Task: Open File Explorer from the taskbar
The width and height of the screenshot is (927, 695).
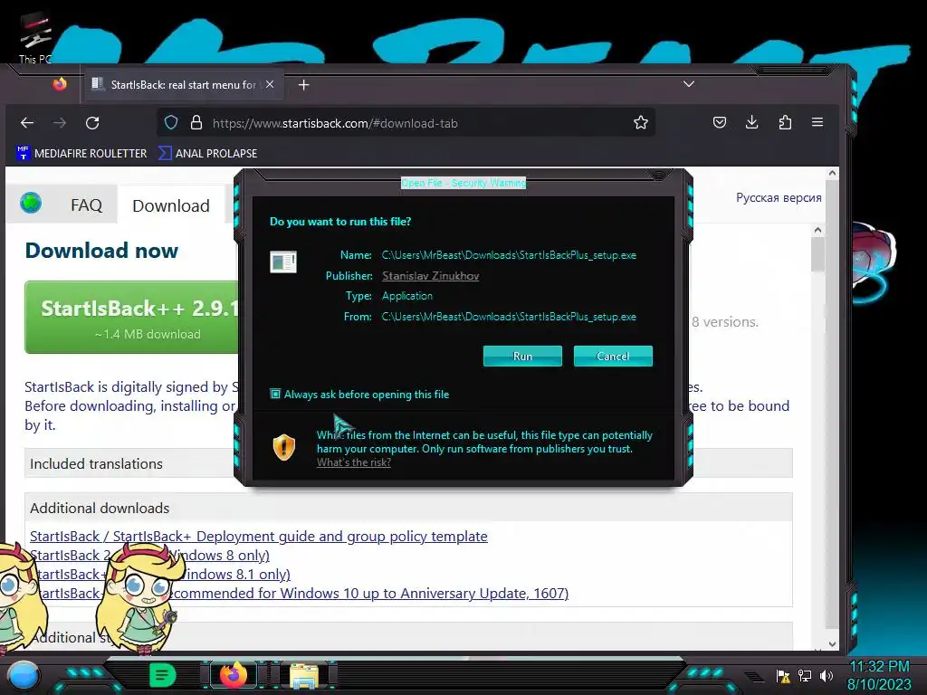Action: point(304,675)
